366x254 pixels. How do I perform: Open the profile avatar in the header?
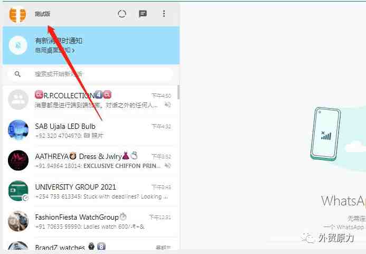pos(17,14)
